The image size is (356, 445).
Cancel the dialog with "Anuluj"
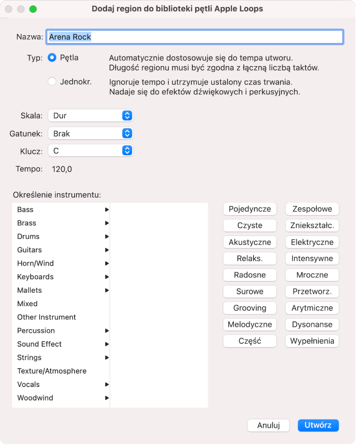[x=268, y=425]
